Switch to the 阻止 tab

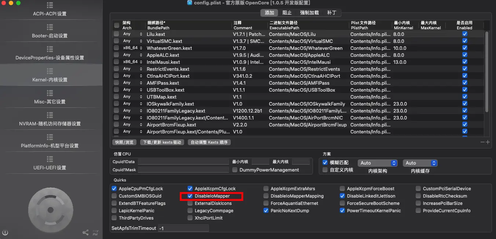[287, 13]
